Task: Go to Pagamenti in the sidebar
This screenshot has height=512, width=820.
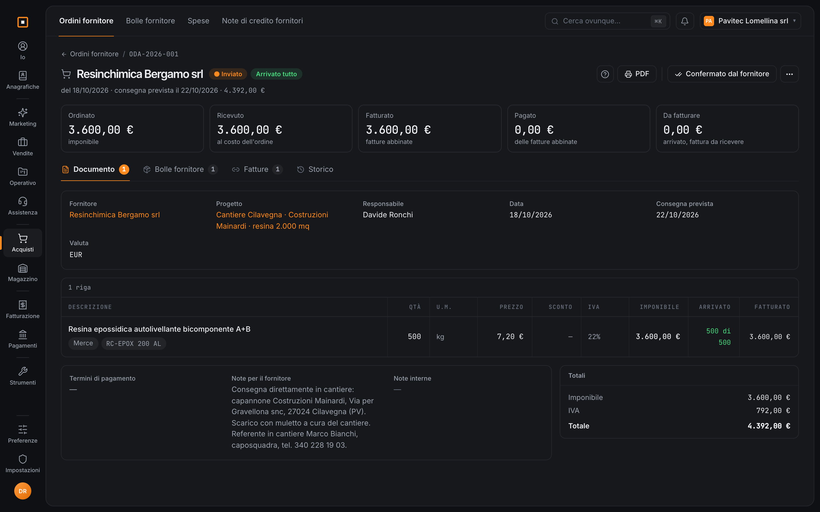Action: click(x=23, y=339)
